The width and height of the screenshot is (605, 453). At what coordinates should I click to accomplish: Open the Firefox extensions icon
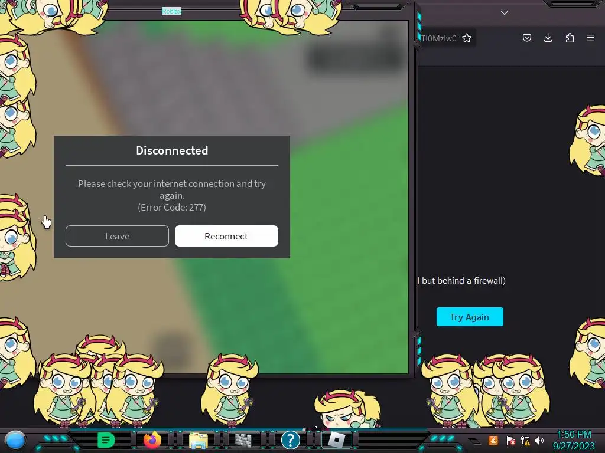(570, 38)
